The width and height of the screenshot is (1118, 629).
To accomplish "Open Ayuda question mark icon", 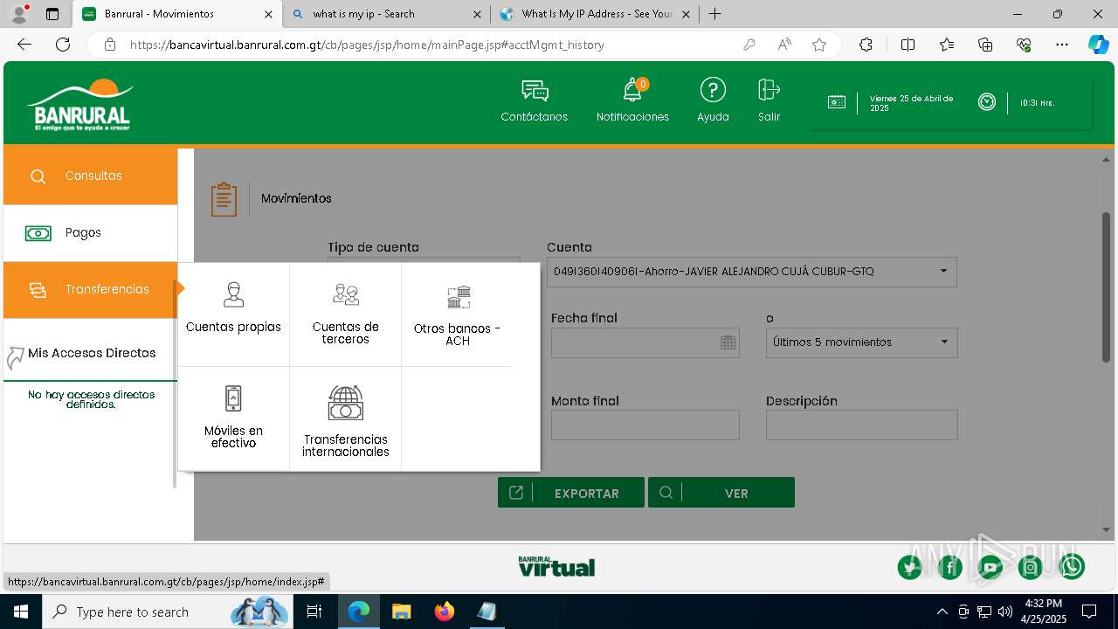I will (x=713, y=90).
